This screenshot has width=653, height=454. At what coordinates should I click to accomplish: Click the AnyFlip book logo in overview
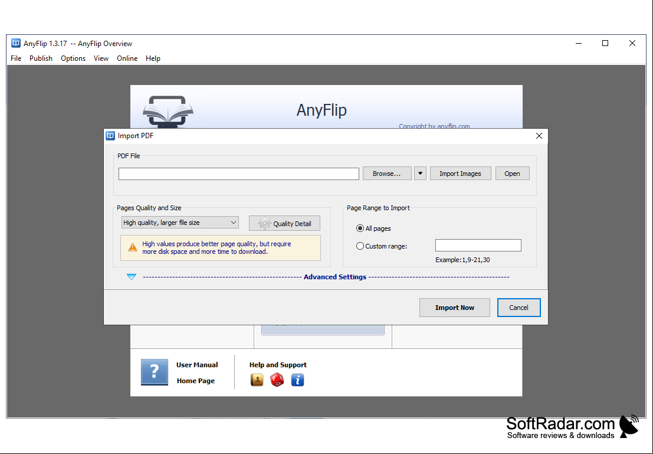[168, 112]
